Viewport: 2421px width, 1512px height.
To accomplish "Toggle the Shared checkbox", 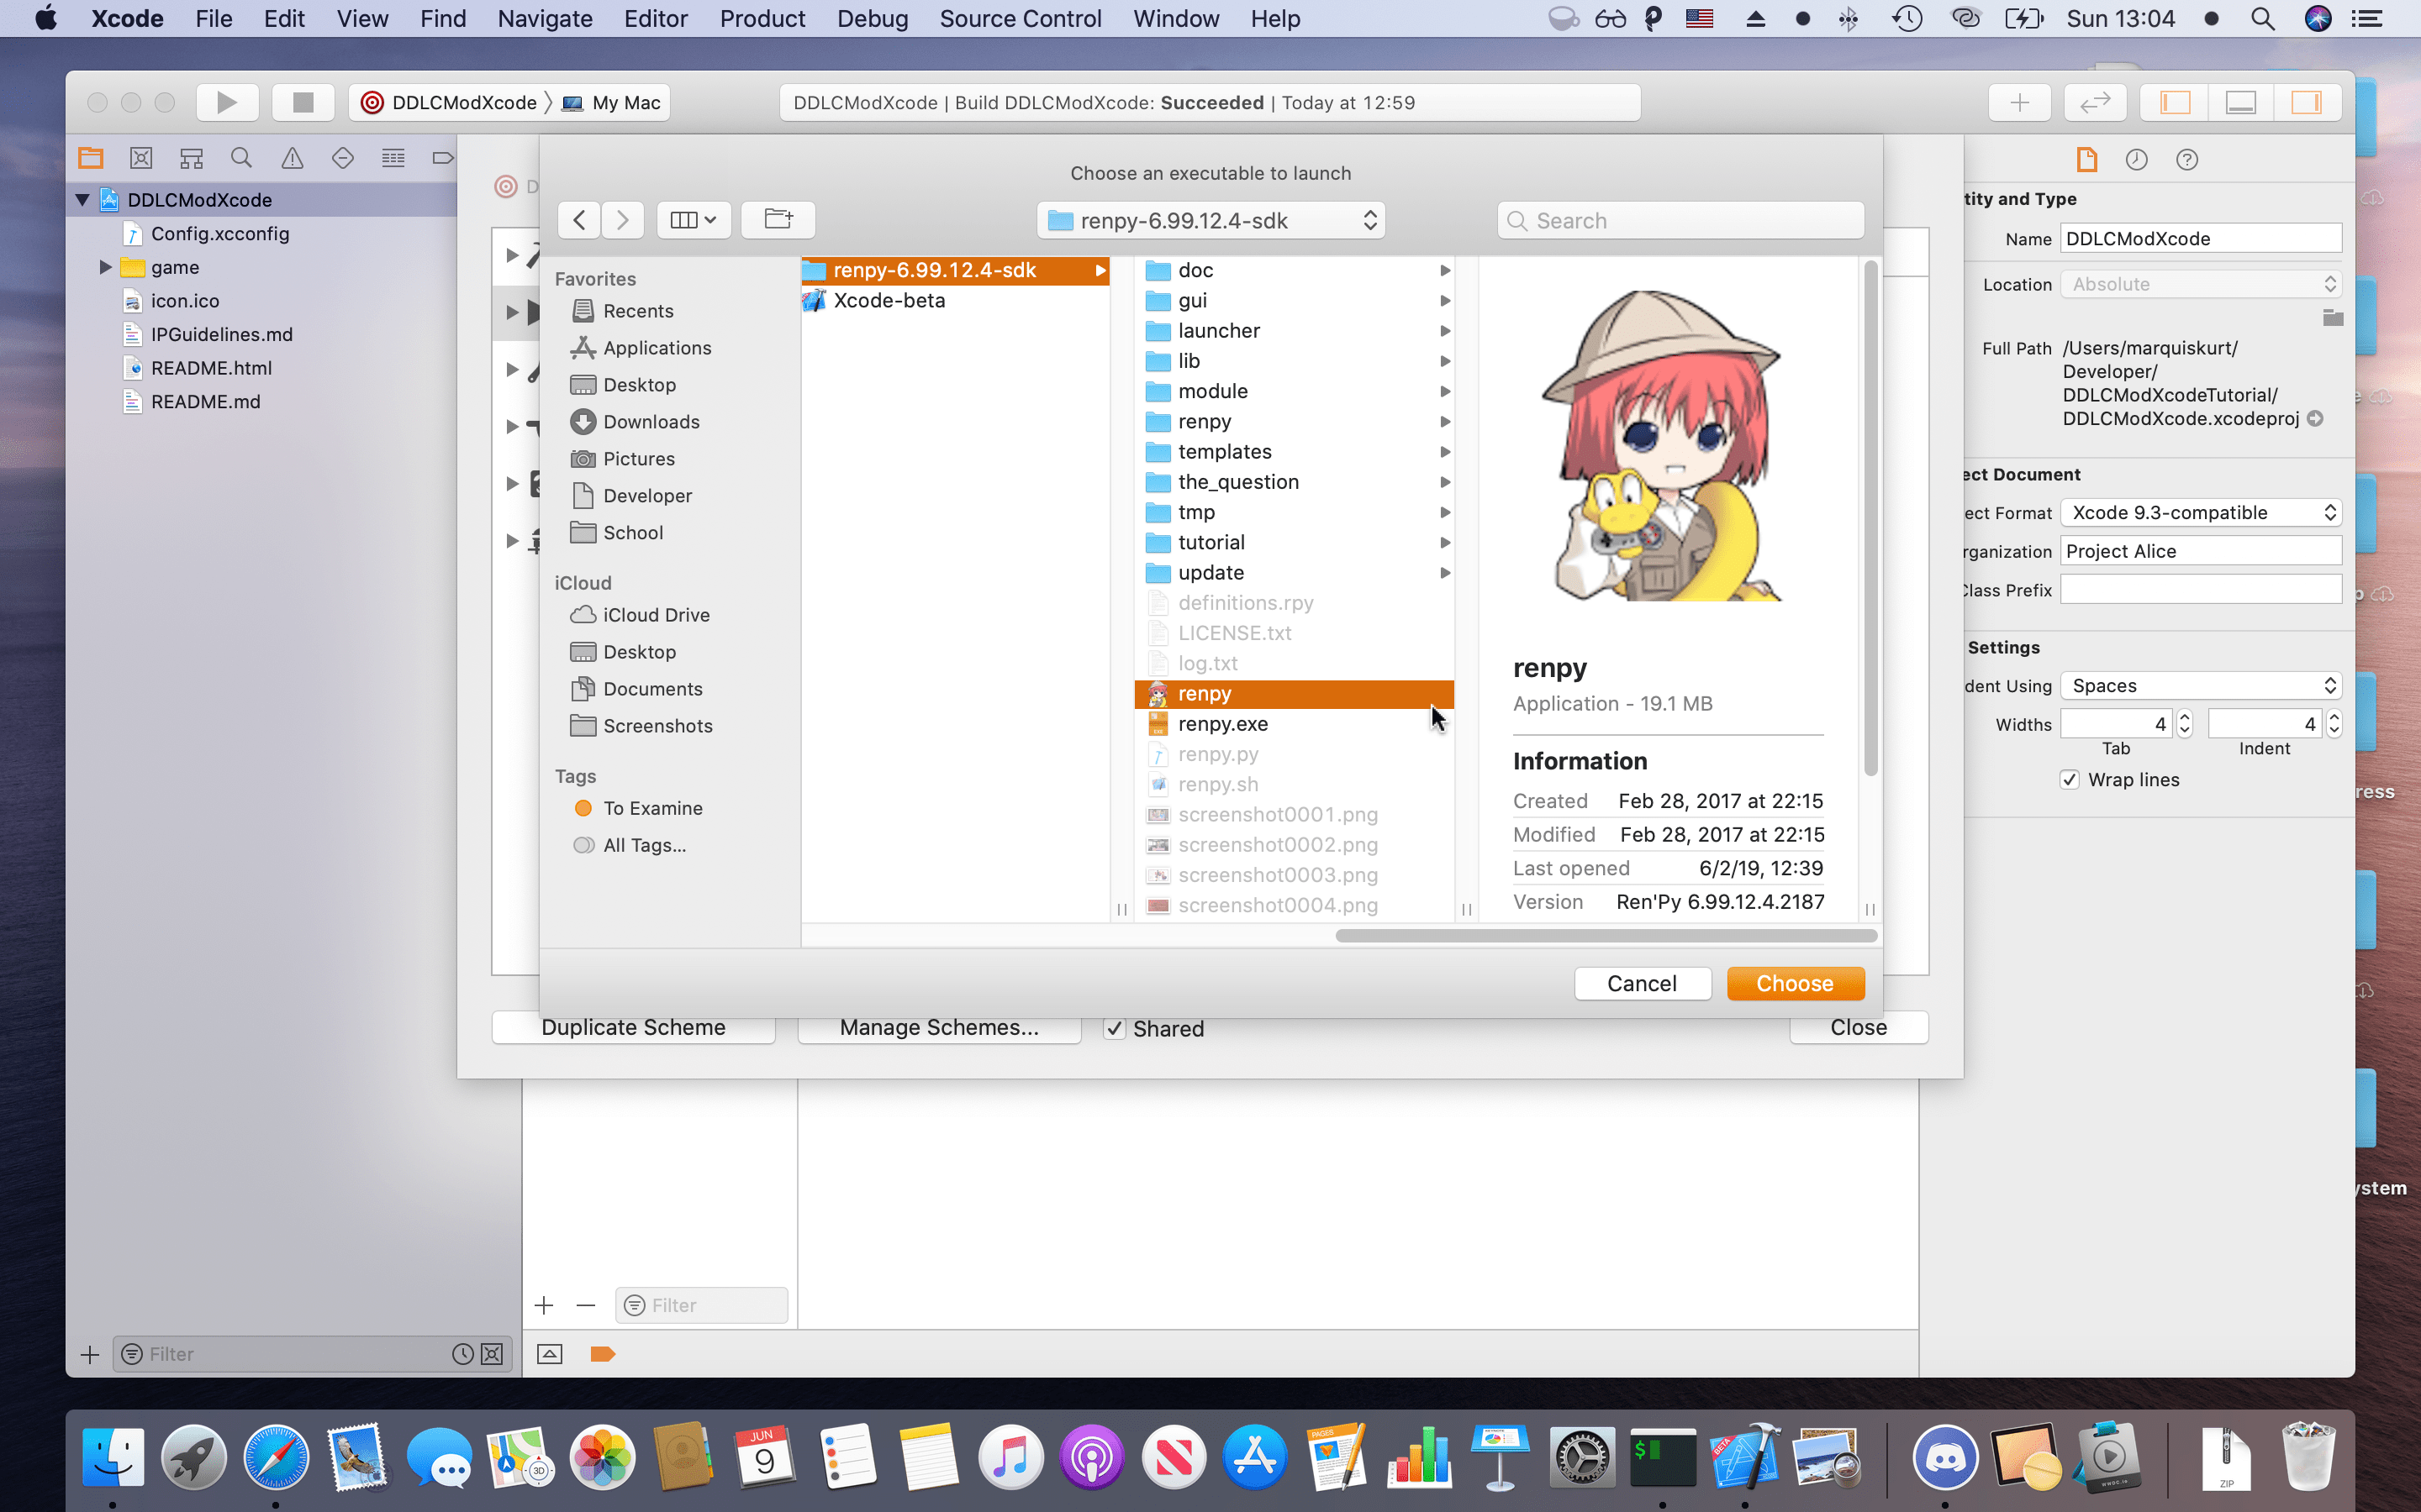I will point(1115,1029).
